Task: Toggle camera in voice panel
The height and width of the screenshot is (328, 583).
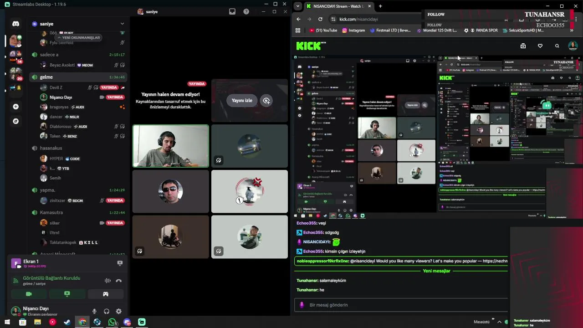Action: [29, 294]
